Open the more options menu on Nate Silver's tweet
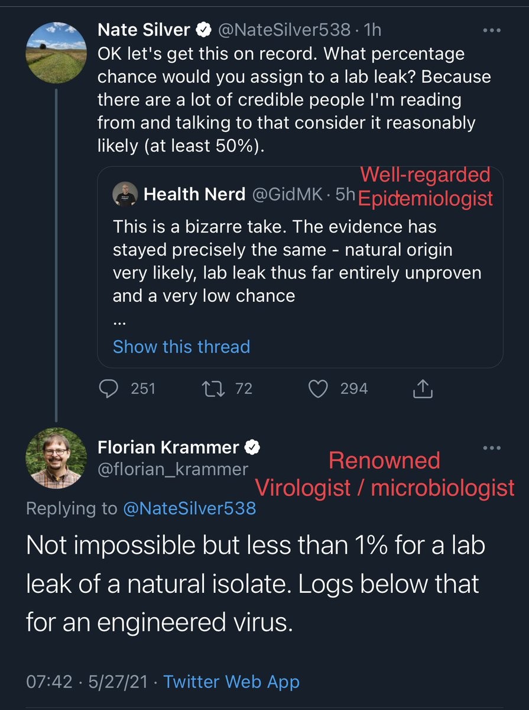The width and height of the screenshot is (529, 710). pos(491,30)
